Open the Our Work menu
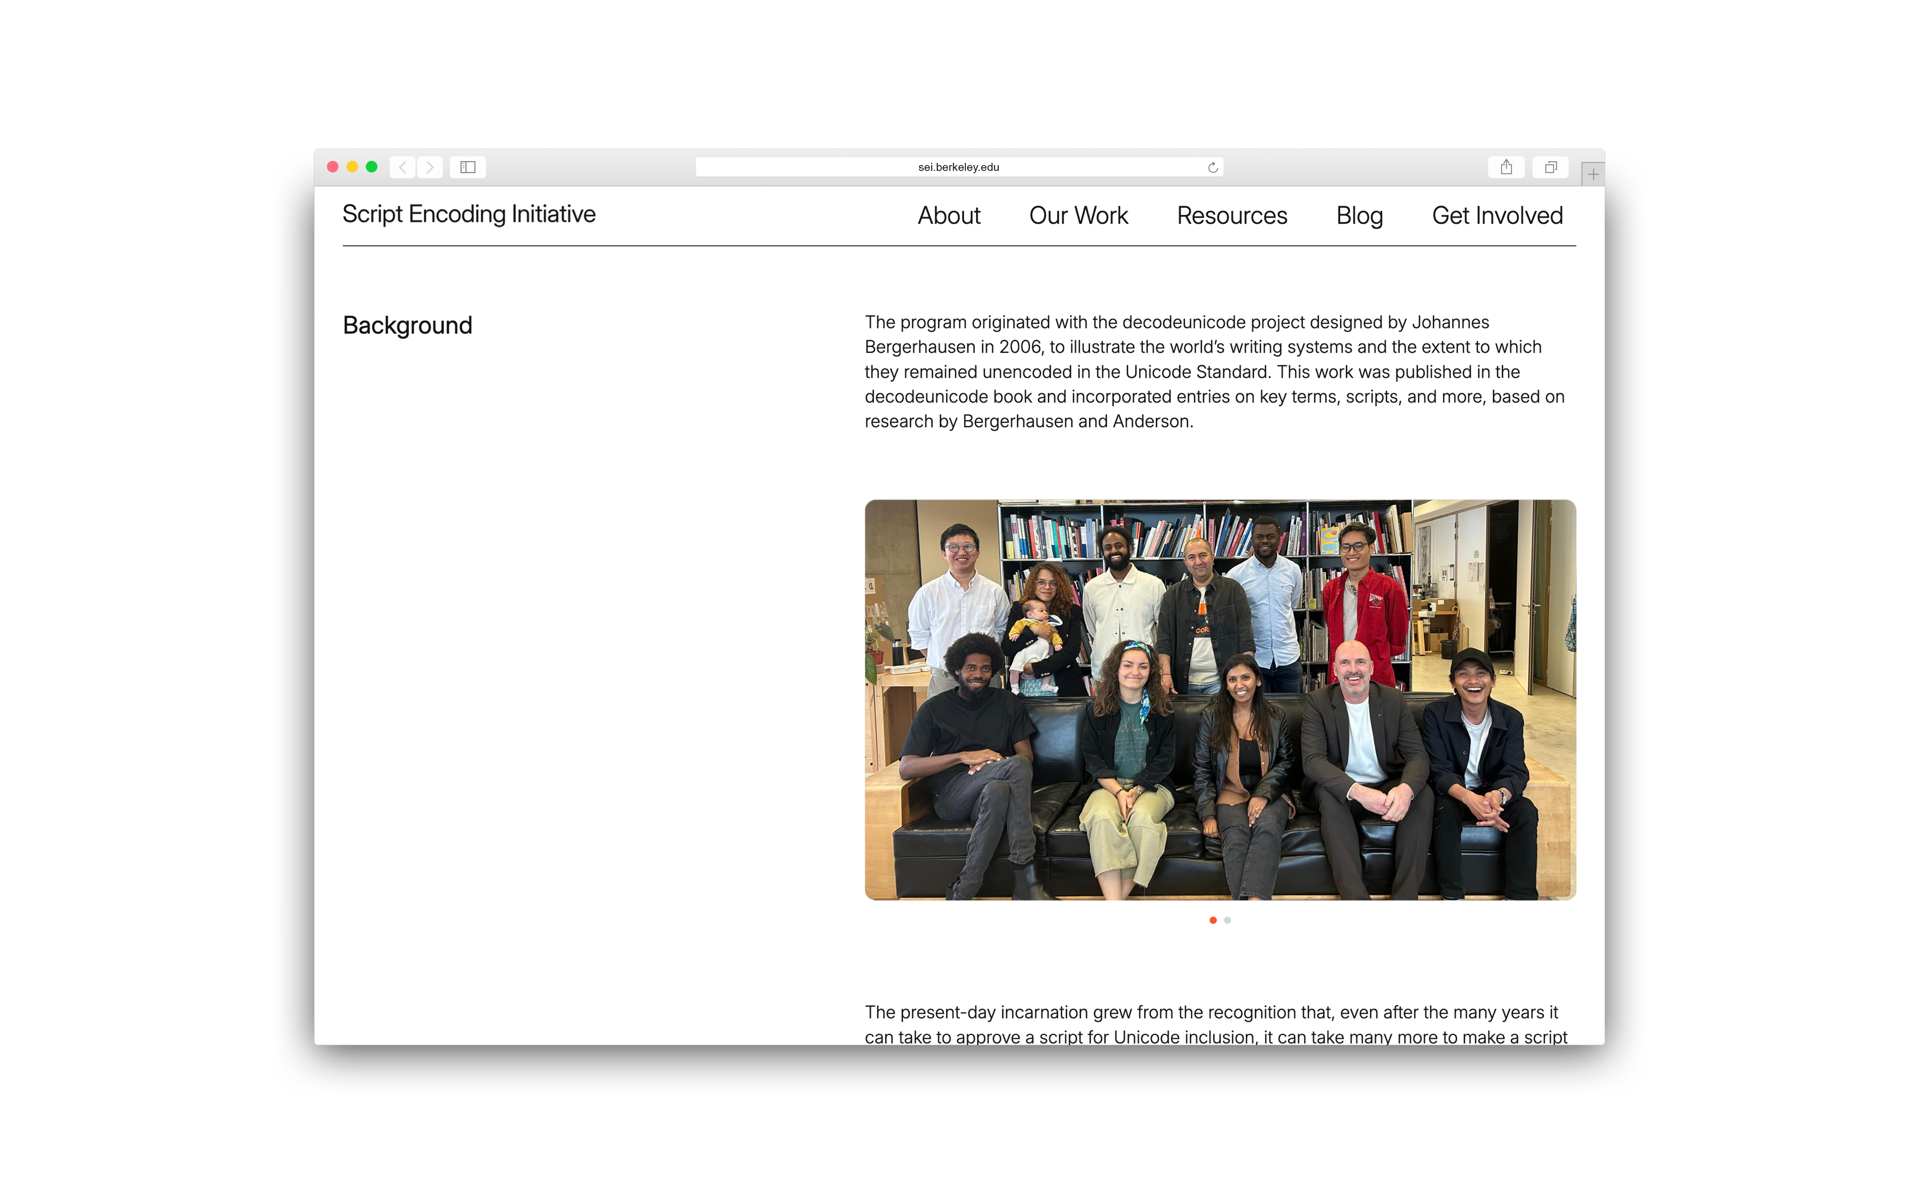 tap(1078, 216)
